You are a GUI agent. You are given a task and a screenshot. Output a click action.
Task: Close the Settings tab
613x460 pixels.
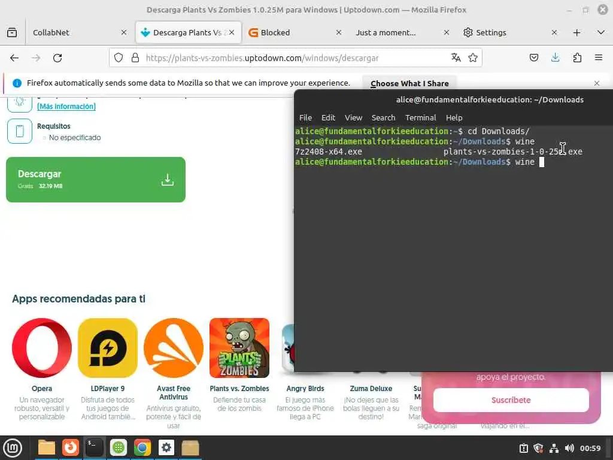pos(554,32)
